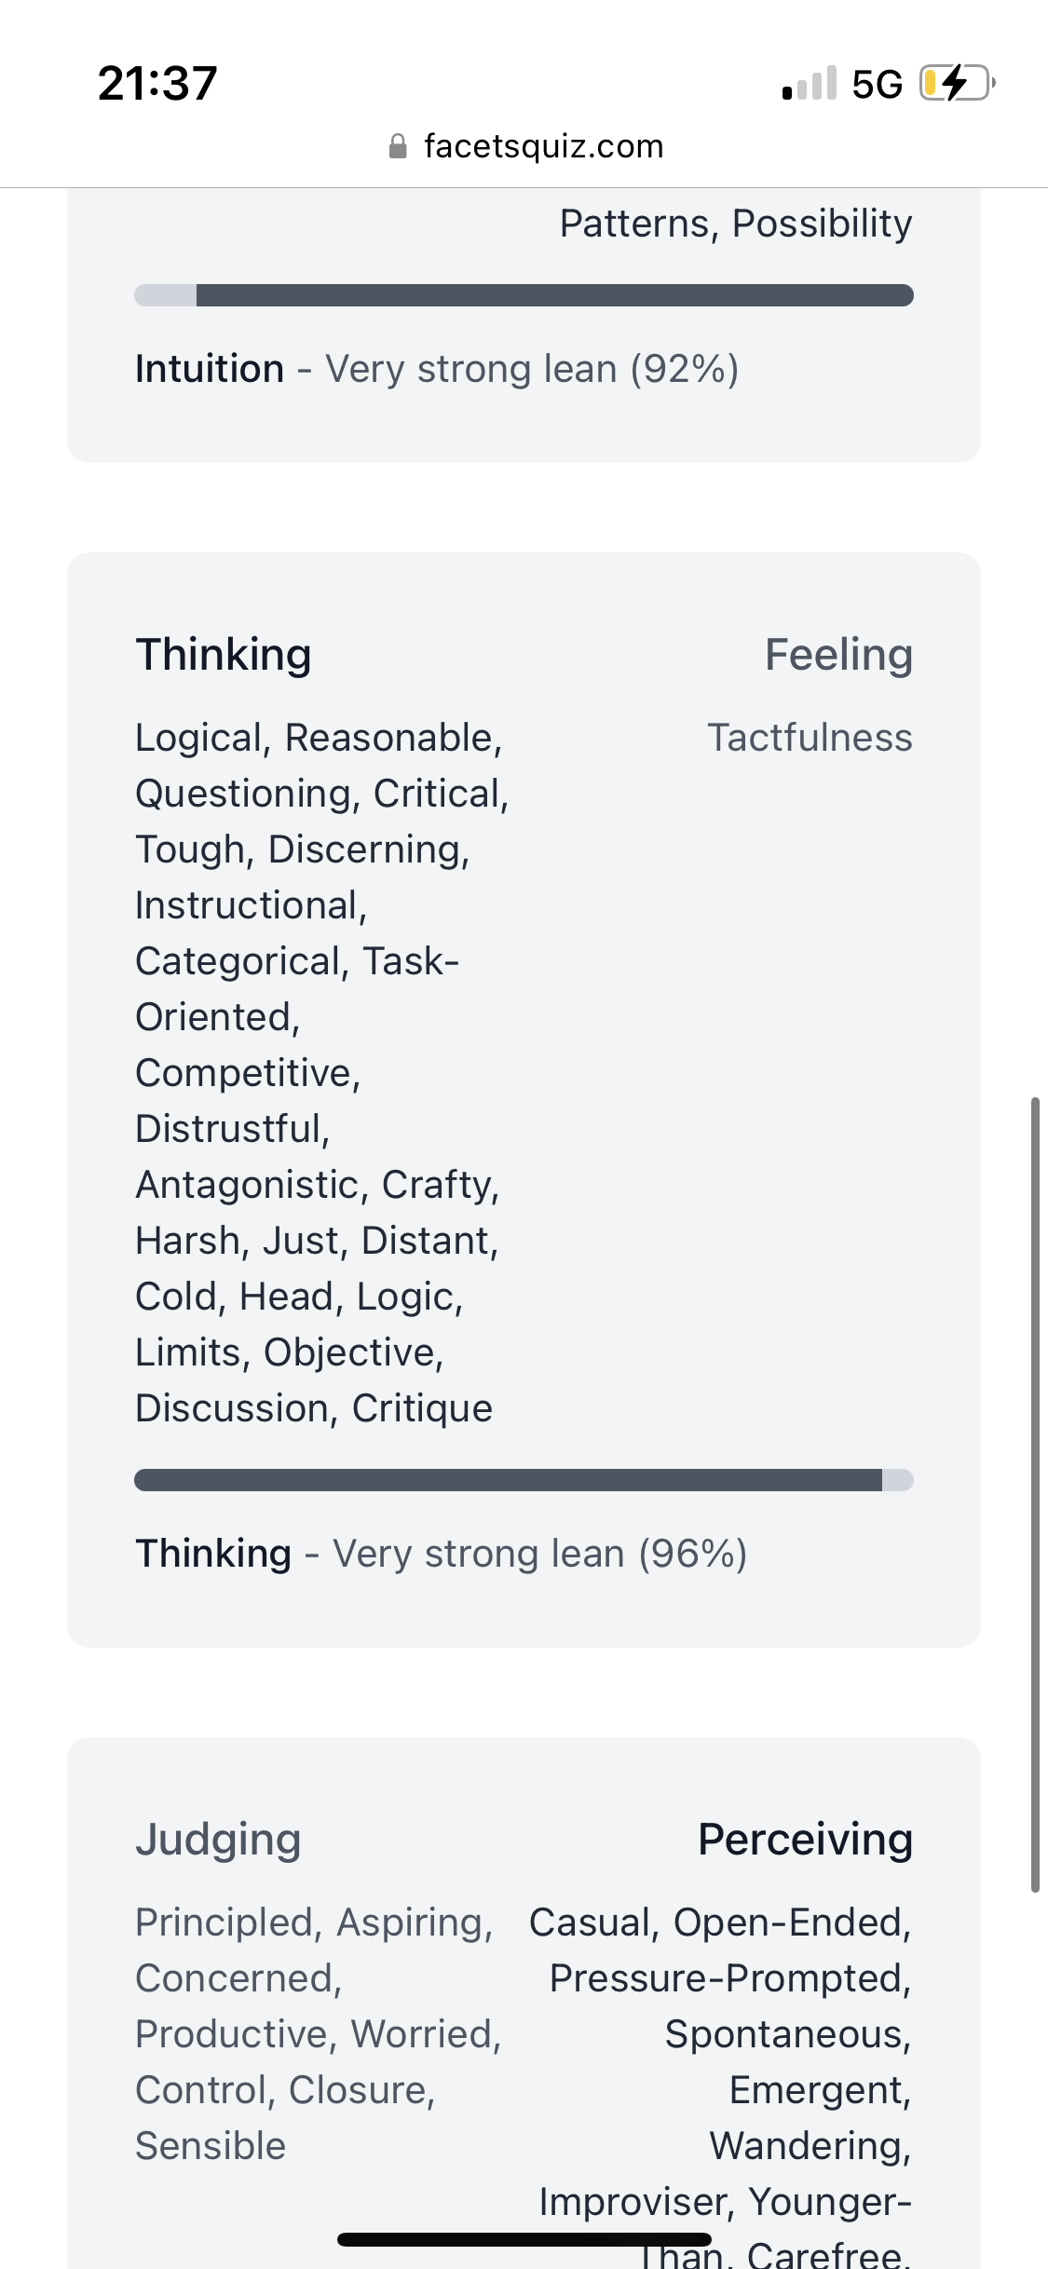Viewport: 1048px width, 2269px height.
Task: Select the Feeling card heading
Action: click(x=838, y=654)
